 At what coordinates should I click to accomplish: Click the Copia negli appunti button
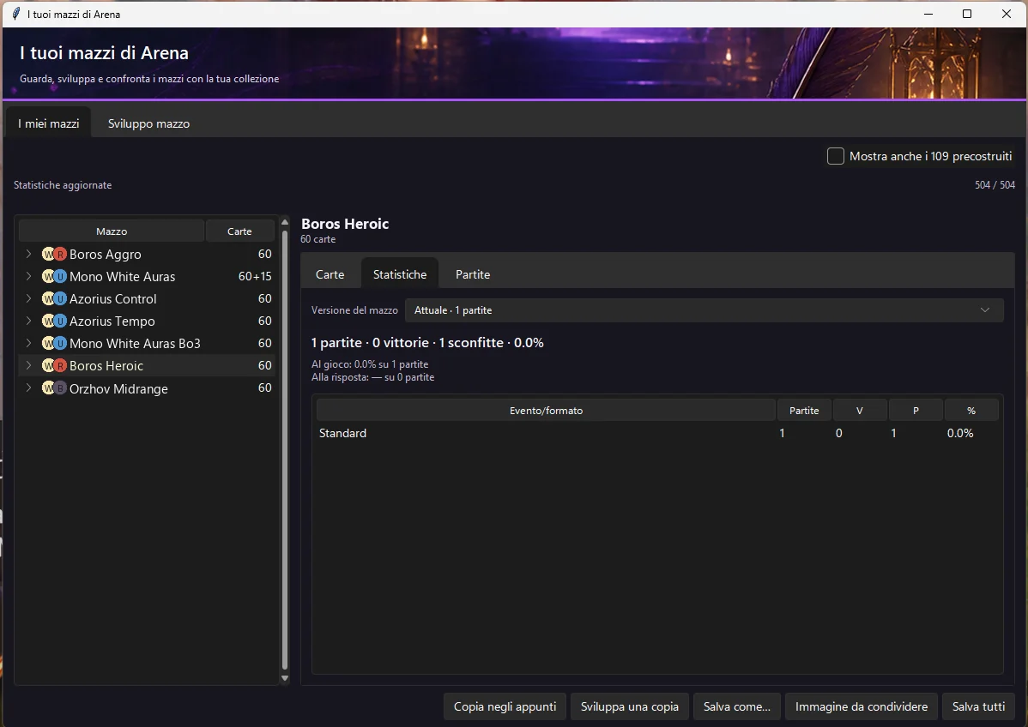[505, 706]
